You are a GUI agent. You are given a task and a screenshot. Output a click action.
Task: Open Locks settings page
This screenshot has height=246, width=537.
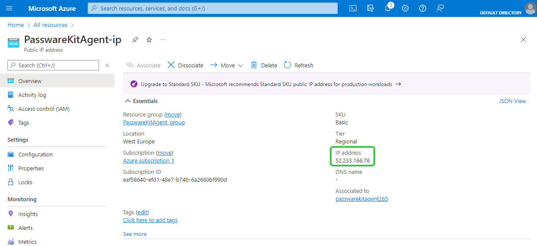point(57,182)
